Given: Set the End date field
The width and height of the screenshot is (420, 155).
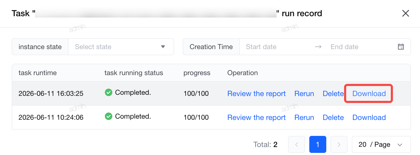Looking at the screenshot, I should click(361, 47).
